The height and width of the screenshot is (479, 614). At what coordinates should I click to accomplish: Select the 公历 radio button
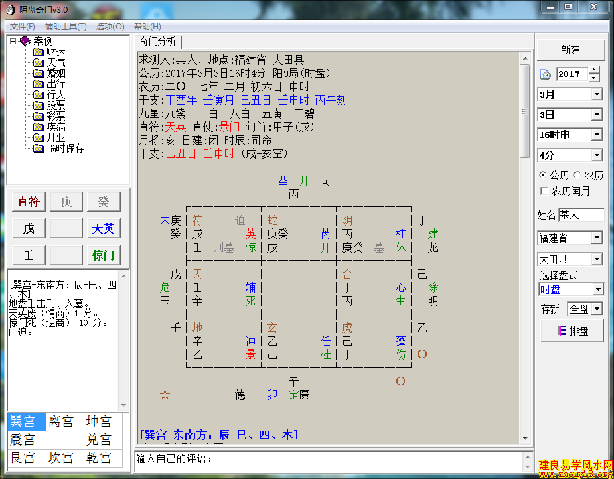pyautogui.click(x=543, y=175)
